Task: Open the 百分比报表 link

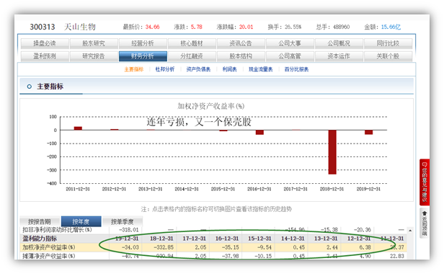Action: pos(296,69)
